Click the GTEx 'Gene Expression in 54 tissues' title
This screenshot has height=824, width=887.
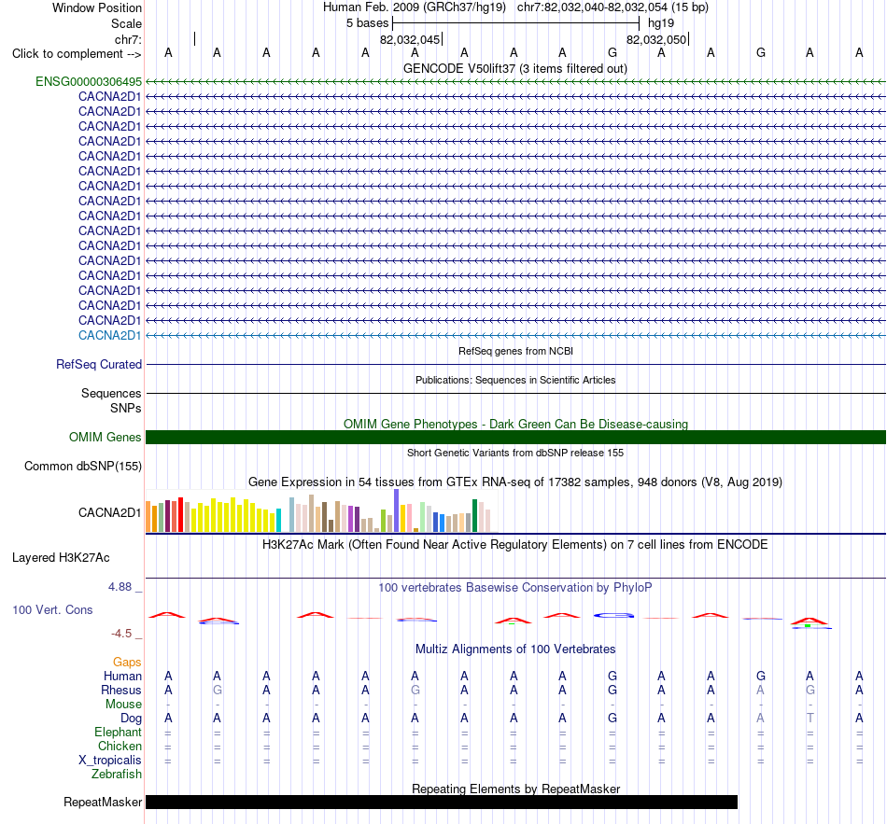[x=515, y=482]
